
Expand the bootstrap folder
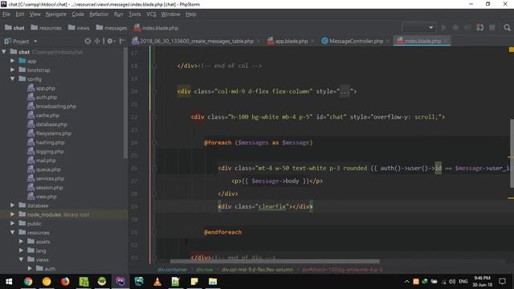click(x=13, y=70)
